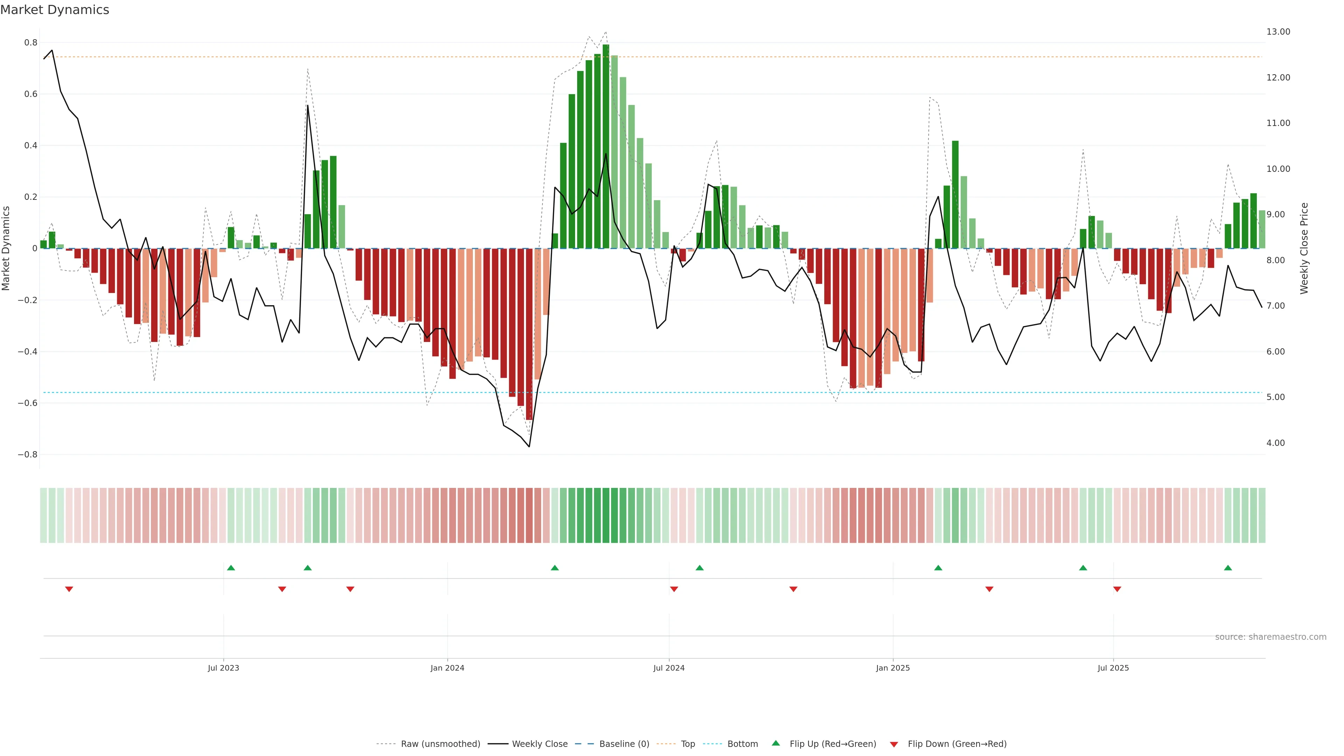Click the Weekly Close Price axis title

point(1304,248)
